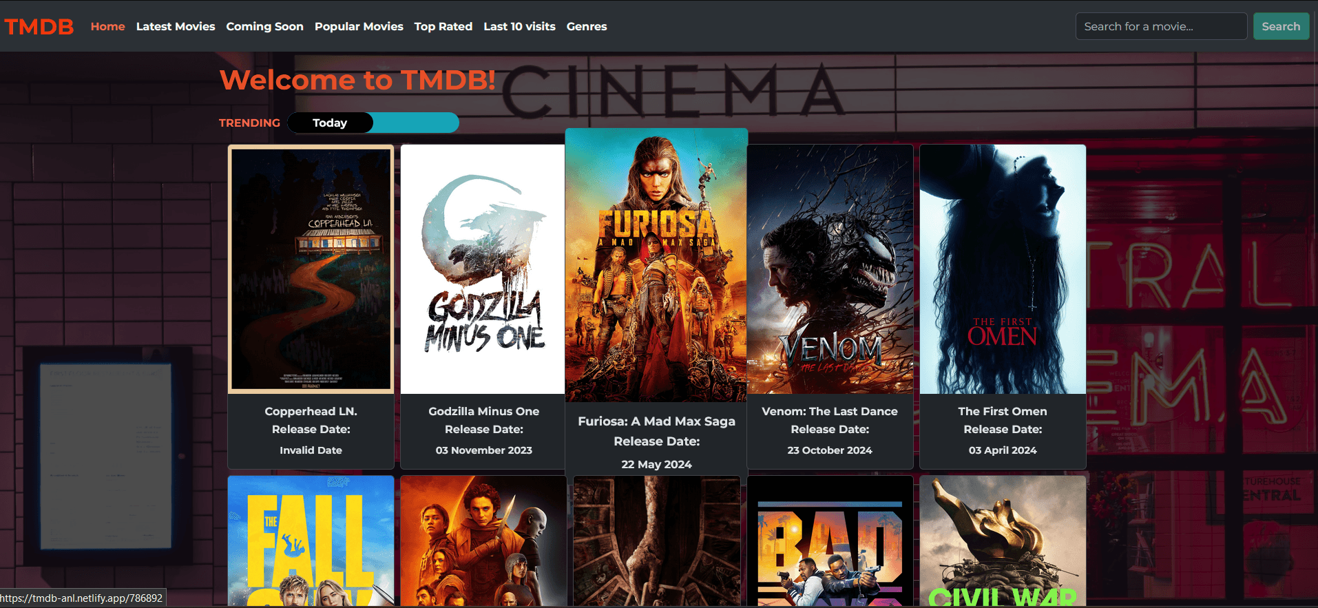This screenshot has width=1318, height=608.
Task: Open the Coming Soon section
Action: click(x=265, y=26)
